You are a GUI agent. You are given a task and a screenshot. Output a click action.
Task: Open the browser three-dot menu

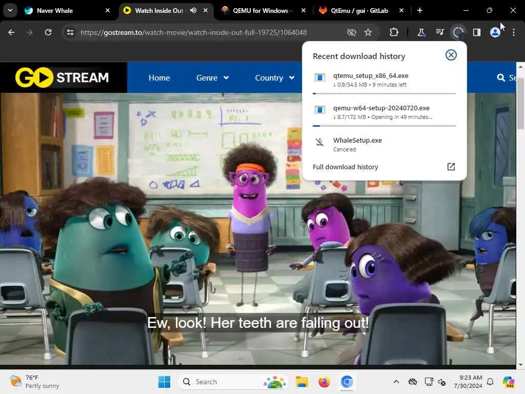pos(514,32)
